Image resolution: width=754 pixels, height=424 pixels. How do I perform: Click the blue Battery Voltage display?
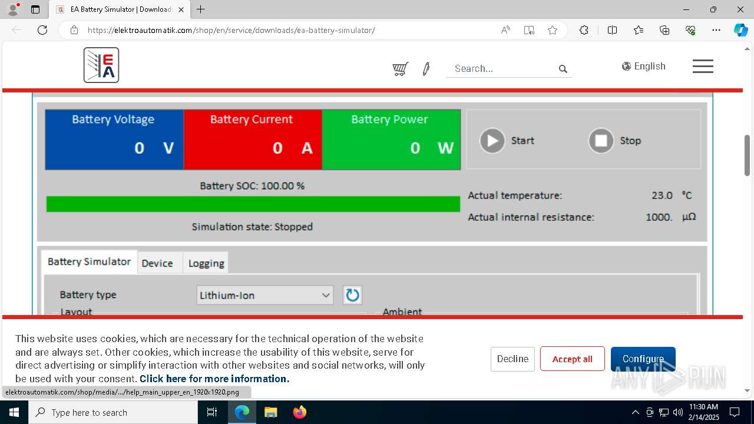point(114,140)
